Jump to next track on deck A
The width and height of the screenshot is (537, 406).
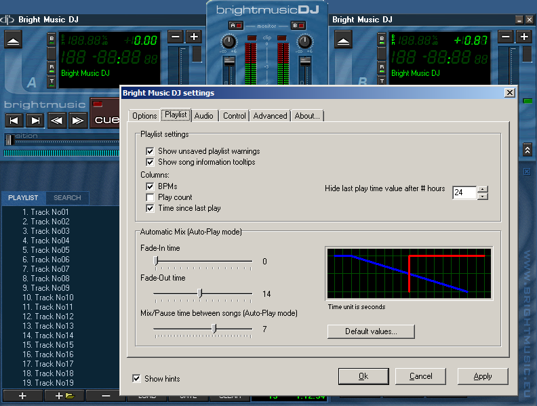point(35,121)
